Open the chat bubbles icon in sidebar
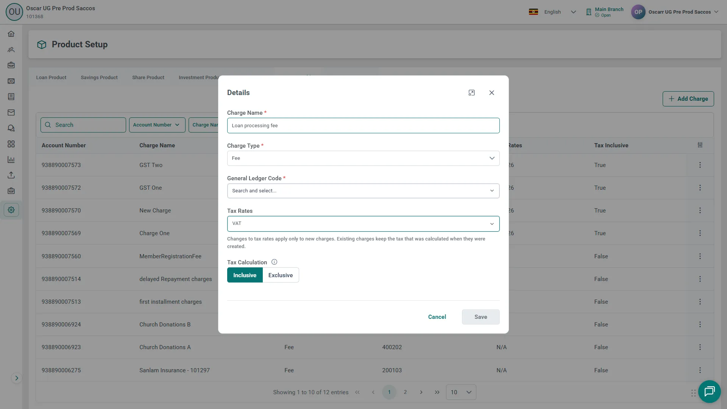727x409 pixels. coord(11,128)
